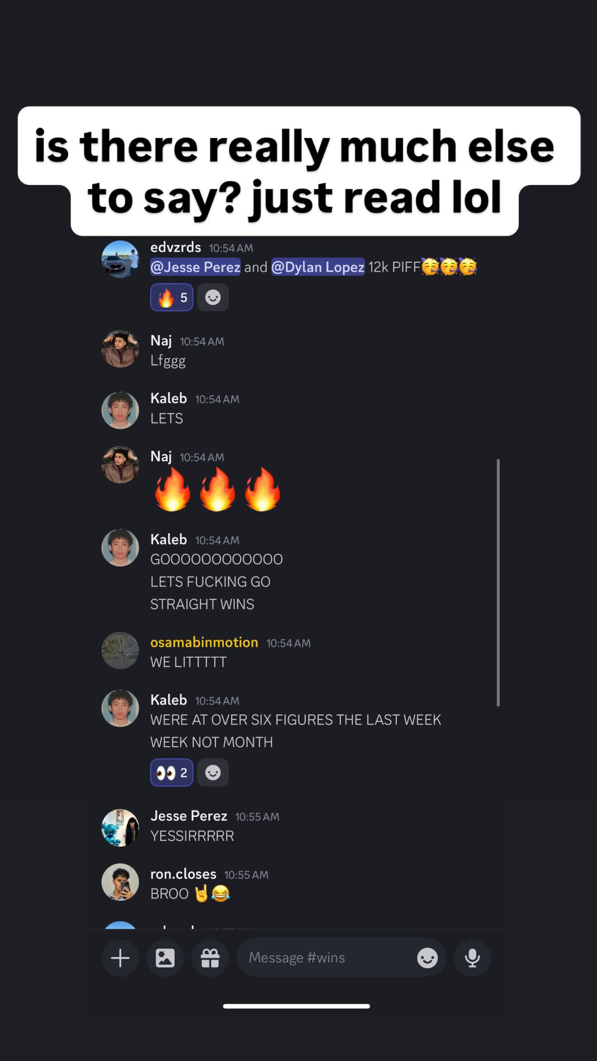Tap ron.closes' profile avatar

120,882
